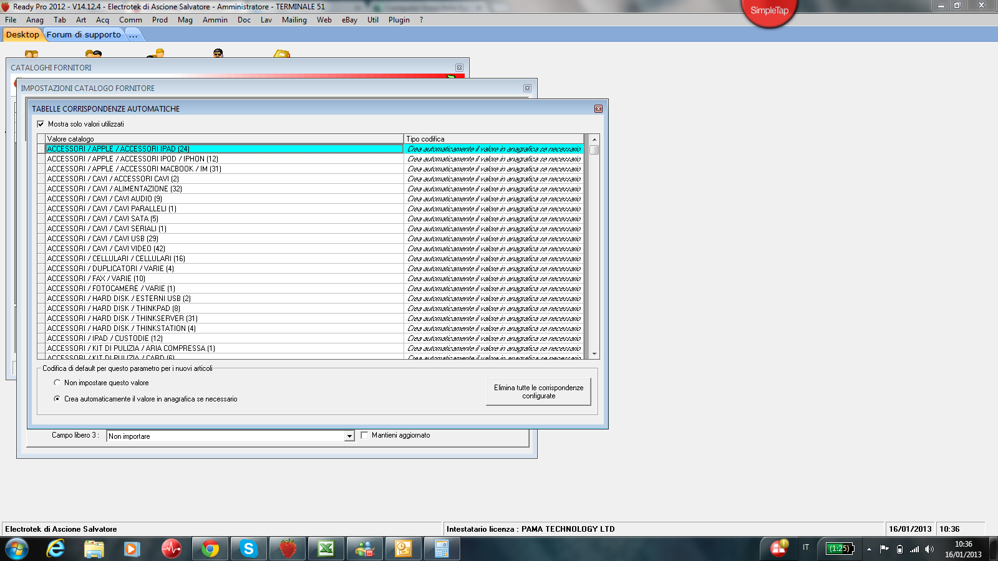Click the IT language indicator in taskbar
The width and height of the screenshot is (998, 561).
click(806, 547)
